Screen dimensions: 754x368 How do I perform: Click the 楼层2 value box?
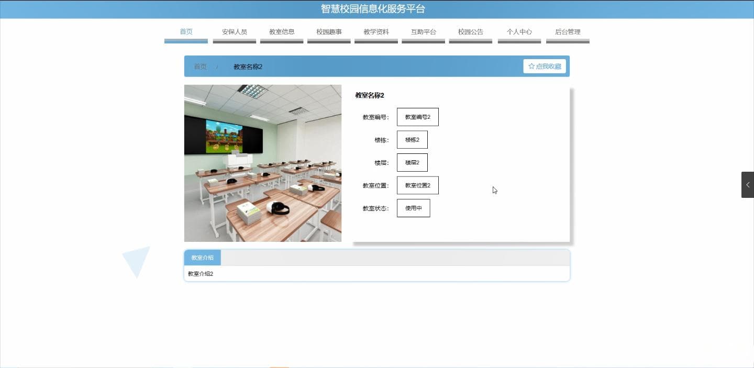click(412, 163)
